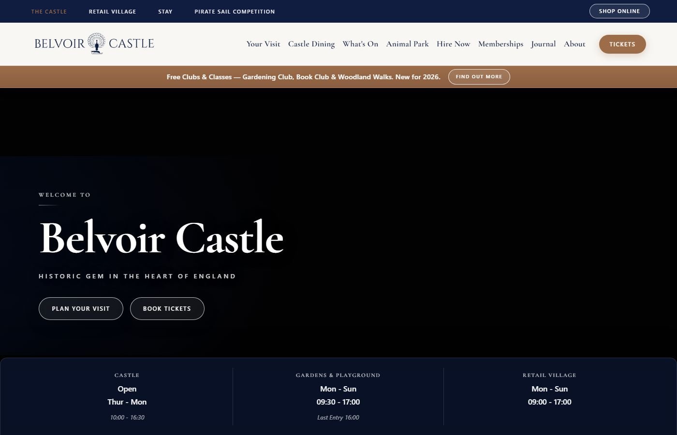Open Hire Now navigation item

click(x=453, y=44)
